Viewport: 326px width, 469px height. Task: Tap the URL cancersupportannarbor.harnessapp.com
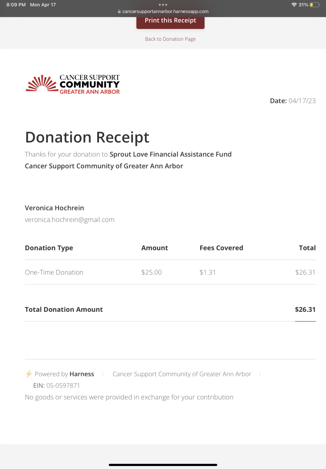click(165, 11)
